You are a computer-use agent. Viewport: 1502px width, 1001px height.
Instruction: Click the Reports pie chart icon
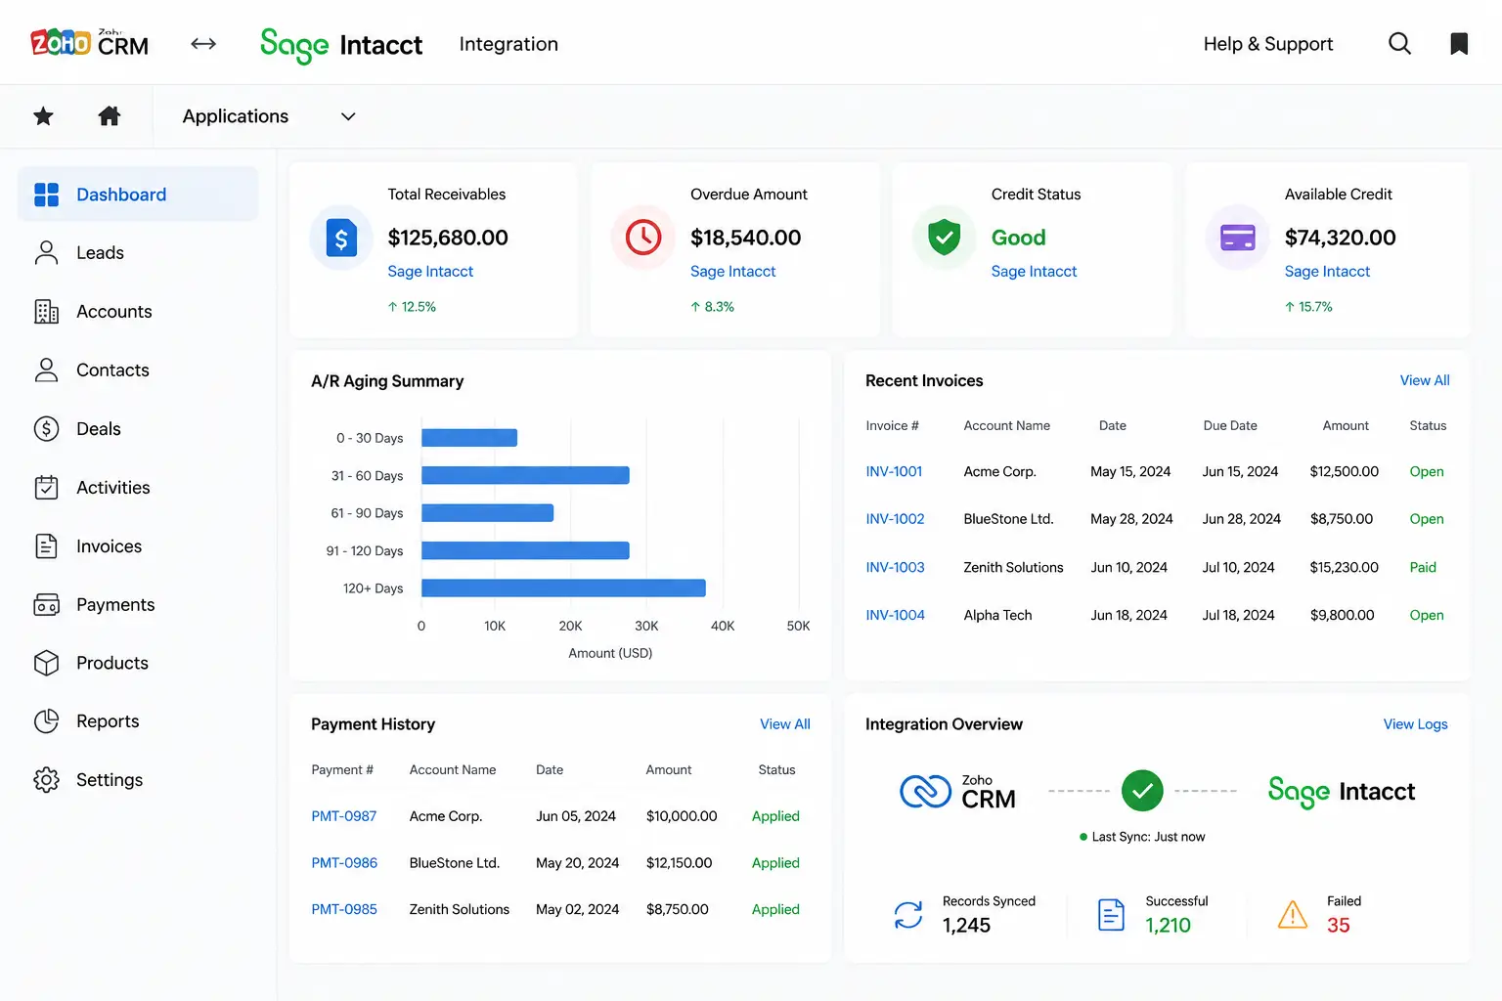tap(46, 721)
